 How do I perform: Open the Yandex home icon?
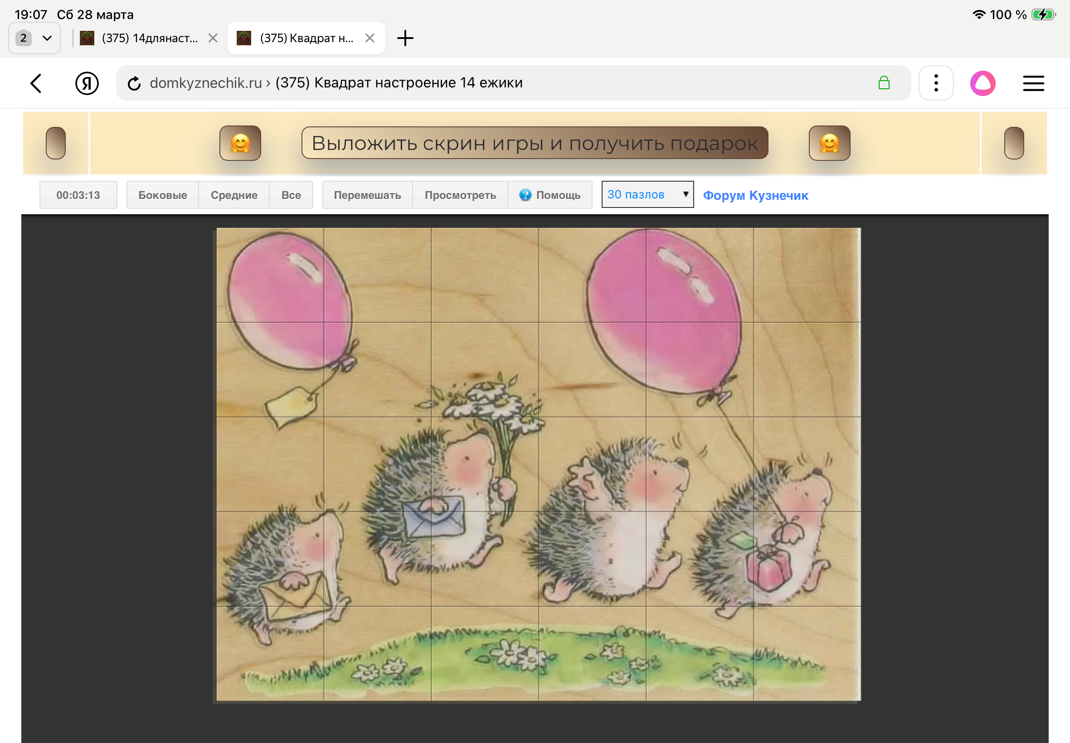87,83
